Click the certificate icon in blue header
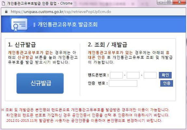The width and height of the screenshot is (187, 130). (19, 25)
